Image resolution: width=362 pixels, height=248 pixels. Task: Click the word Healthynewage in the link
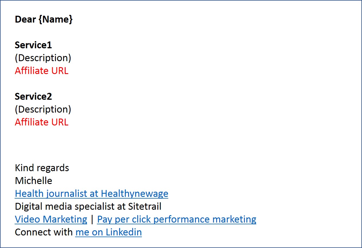pyautogui.click(x=135, y=194)
